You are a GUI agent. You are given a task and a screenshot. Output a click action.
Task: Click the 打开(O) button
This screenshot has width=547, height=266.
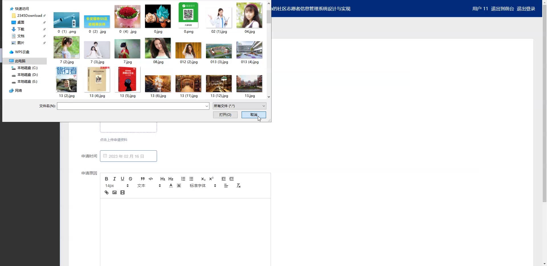click(x=225, y=115)
